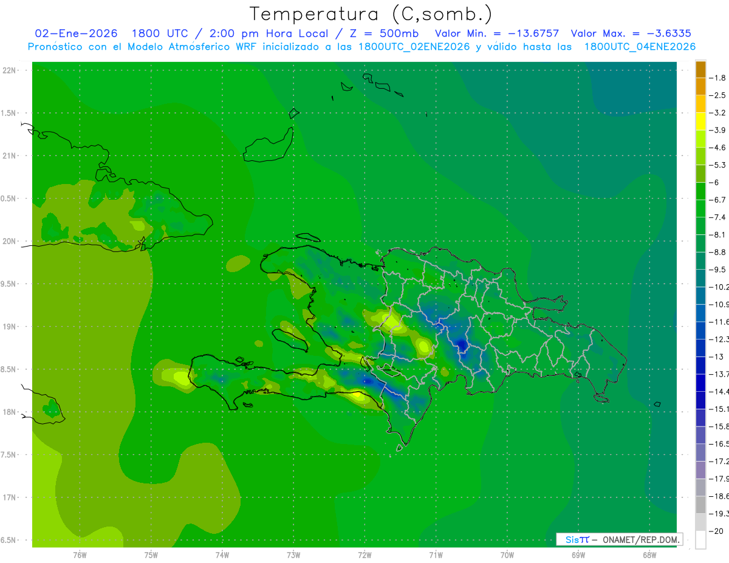Click the "-3.9" color scale label

pyautogui.click(x=717, y=130)
